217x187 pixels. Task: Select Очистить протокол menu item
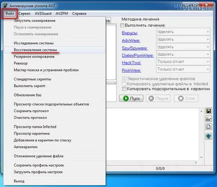[54, 117]
